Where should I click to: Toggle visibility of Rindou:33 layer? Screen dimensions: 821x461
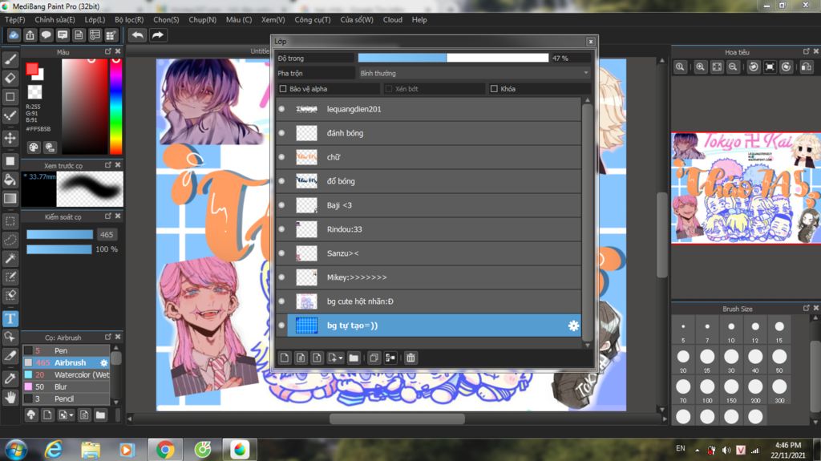281,229
